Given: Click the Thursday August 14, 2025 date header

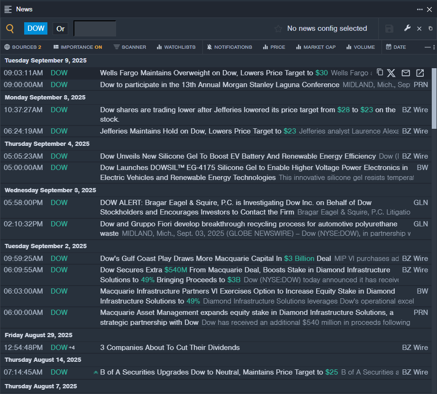Looking at the screenshot, I should point(43,360).
